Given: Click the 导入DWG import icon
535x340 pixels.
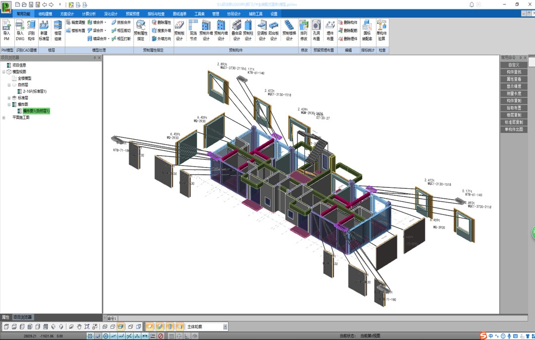Looking at the screenshot, I should click(20, 31).
